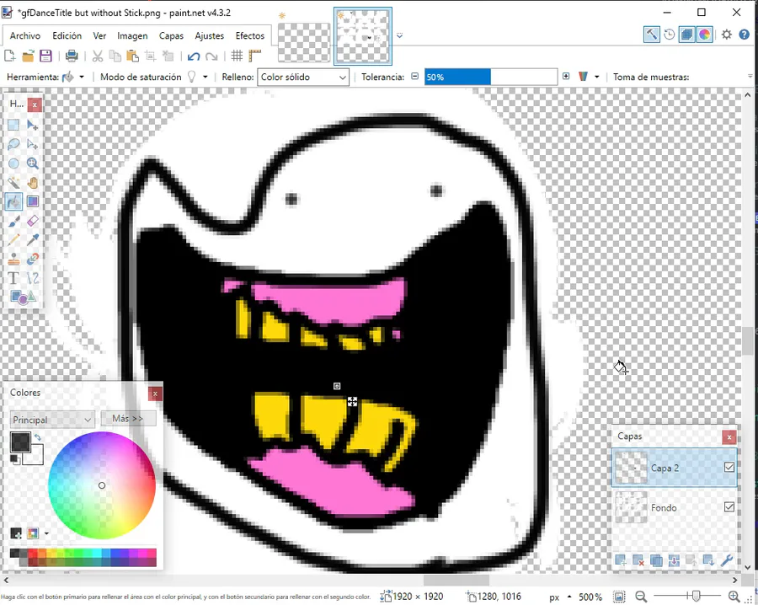
Task: Click the Save floppy disk icon
Action: pyautogui.click(x=45, y=56)
